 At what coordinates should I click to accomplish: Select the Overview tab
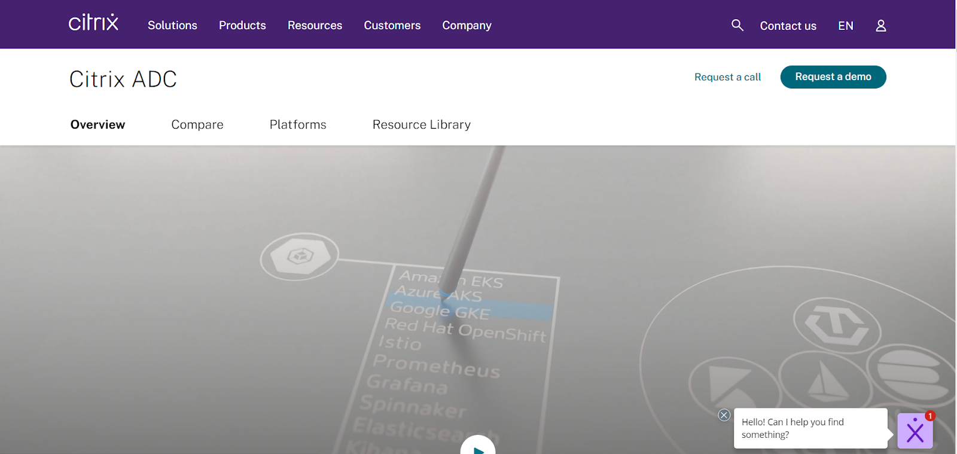coord(97,124)
